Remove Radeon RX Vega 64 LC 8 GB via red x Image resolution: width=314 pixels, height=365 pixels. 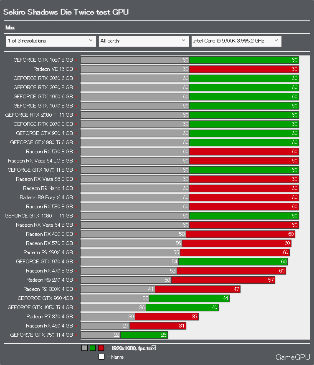[76, 161]
